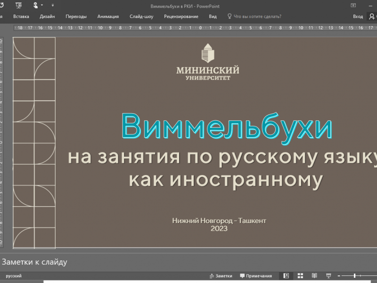The width and height of the screenshot is (377, 283).
Task: Open Ribbon Display Options
Action: (x=353, y=5)
